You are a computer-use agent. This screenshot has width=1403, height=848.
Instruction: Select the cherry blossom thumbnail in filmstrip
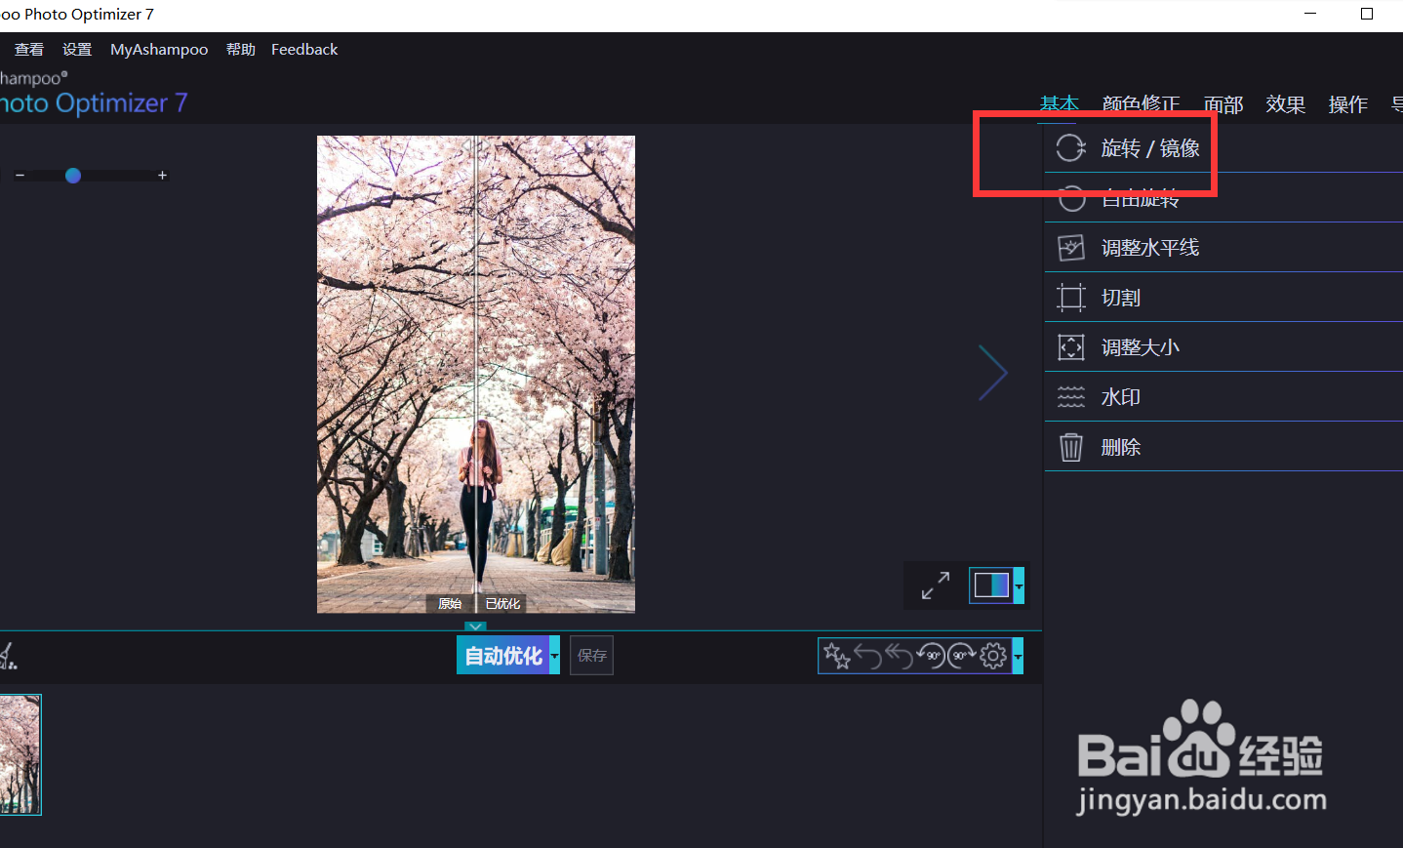coord(20,754)
